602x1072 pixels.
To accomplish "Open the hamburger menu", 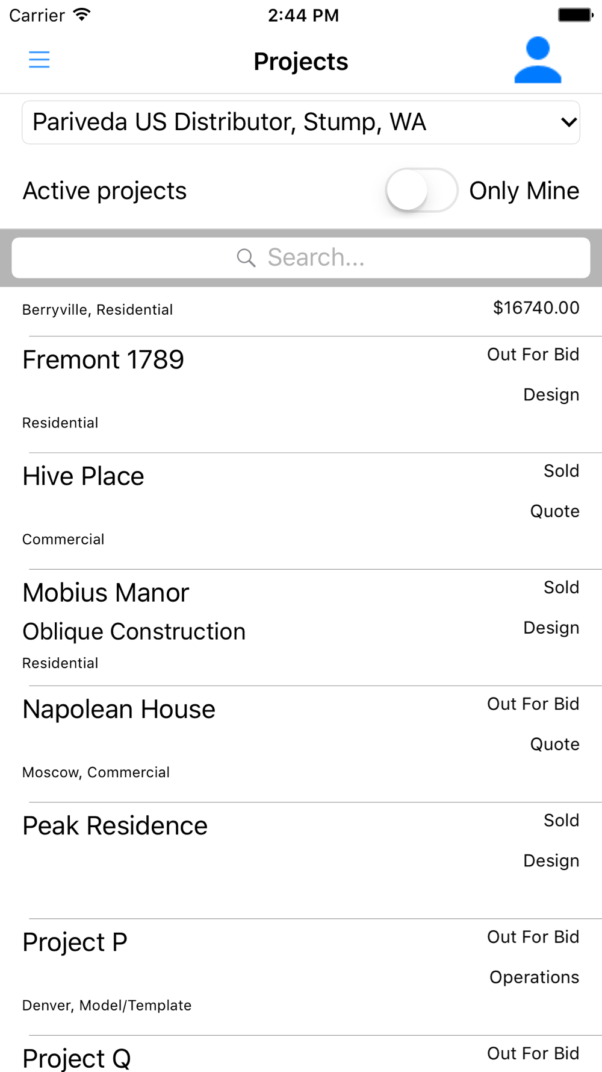I will pos(39,60).
